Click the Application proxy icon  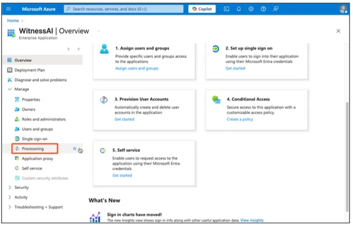(17, 158)
